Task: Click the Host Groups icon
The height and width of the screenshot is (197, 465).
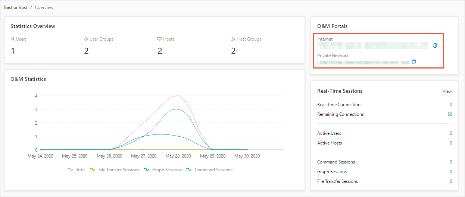Action: (233, 39)
